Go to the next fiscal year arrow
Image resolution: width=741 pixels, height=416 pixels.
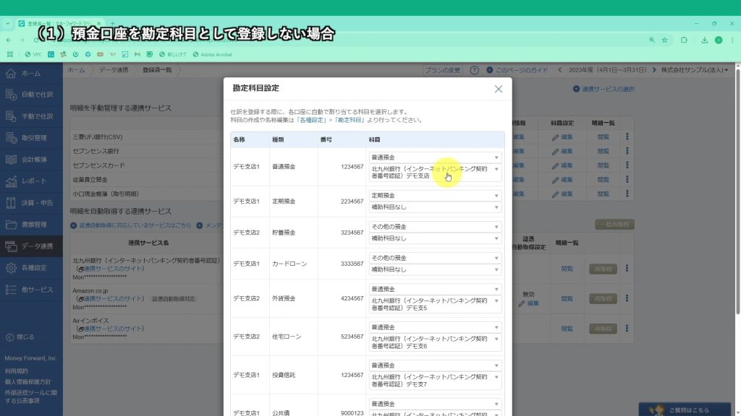click(x=654, y=70)
